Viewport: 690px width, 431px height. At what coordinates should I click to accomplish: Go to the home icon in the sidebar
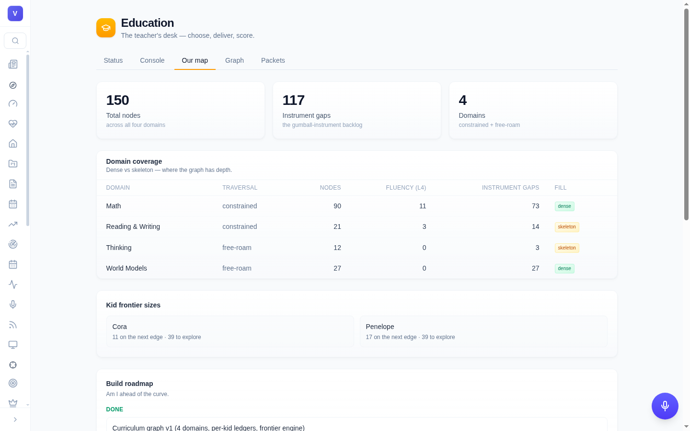[13, 144]
